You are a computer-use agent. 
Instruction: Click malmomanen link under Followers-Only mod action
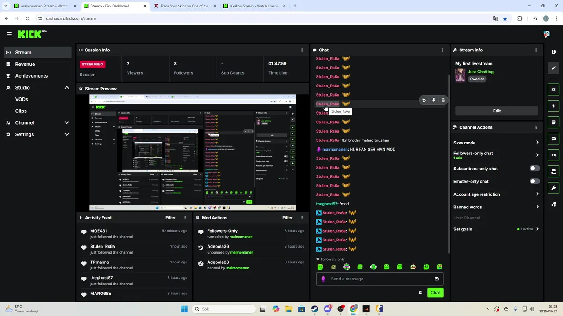pyautogui.click(x=241, y=237)
